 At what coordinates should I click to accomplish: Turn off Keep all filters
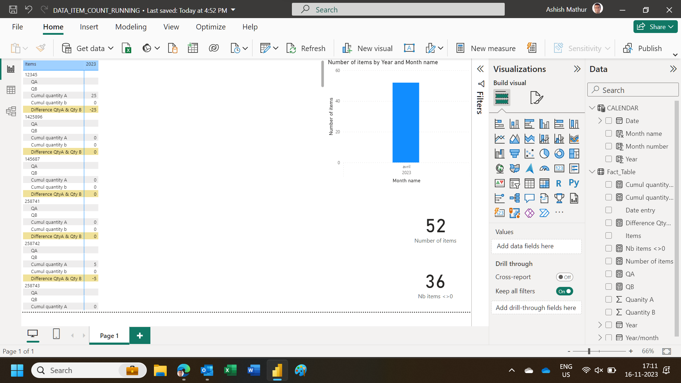pos(564,291)
